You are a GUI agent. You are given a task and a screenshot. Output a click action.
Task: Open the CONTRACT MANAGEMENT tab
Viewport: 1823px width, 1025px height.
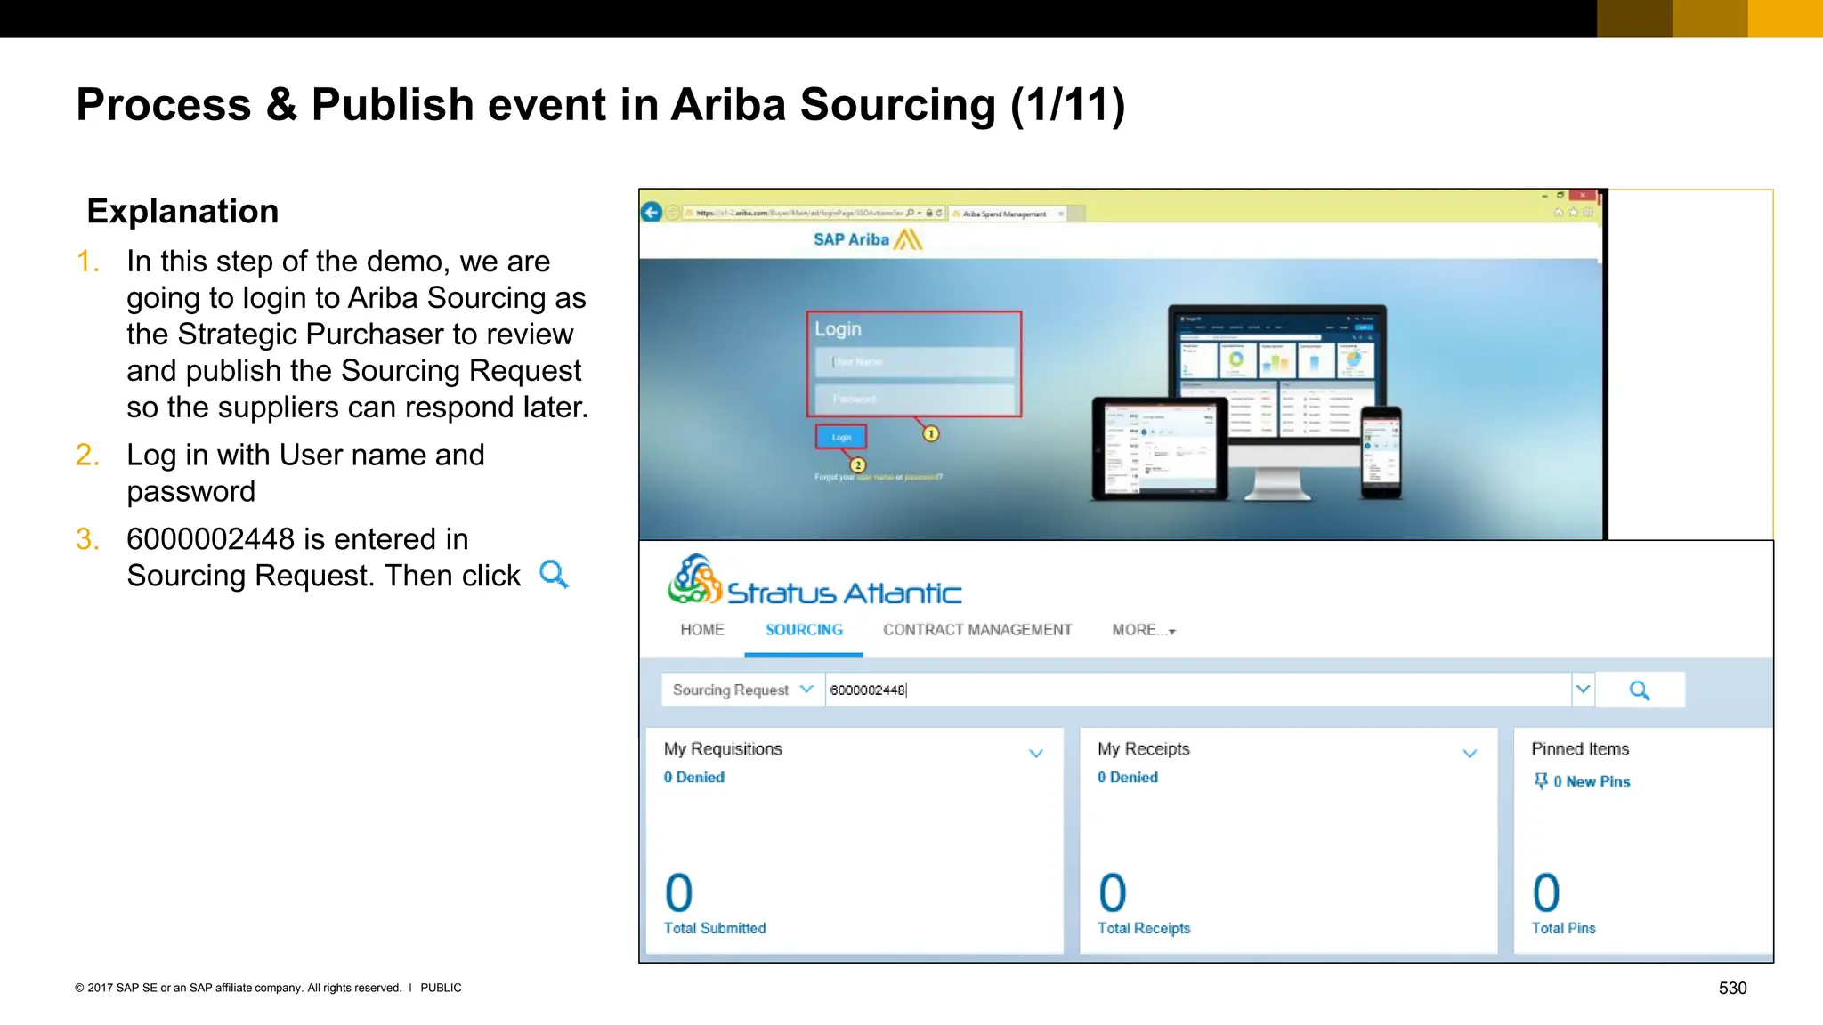[977, 630]
